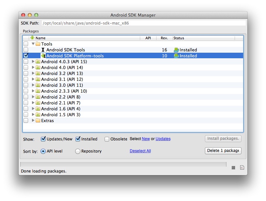Expand Android 3.2 (API 13)
This screenshot has height=201, width=266.
[x=33, y=73]
